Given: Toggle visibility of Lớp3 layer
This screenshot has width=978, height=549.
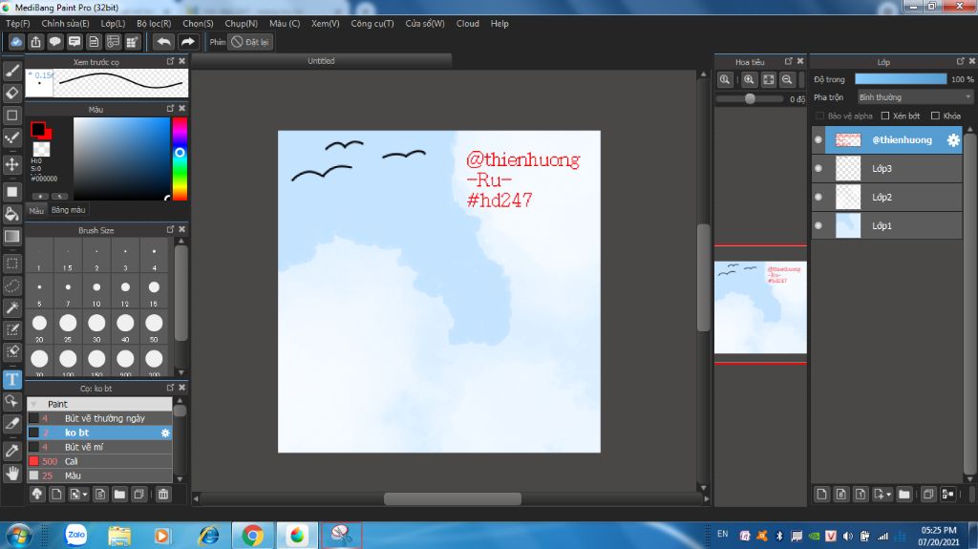Looking at the screenshot, I should coord(819,168).
